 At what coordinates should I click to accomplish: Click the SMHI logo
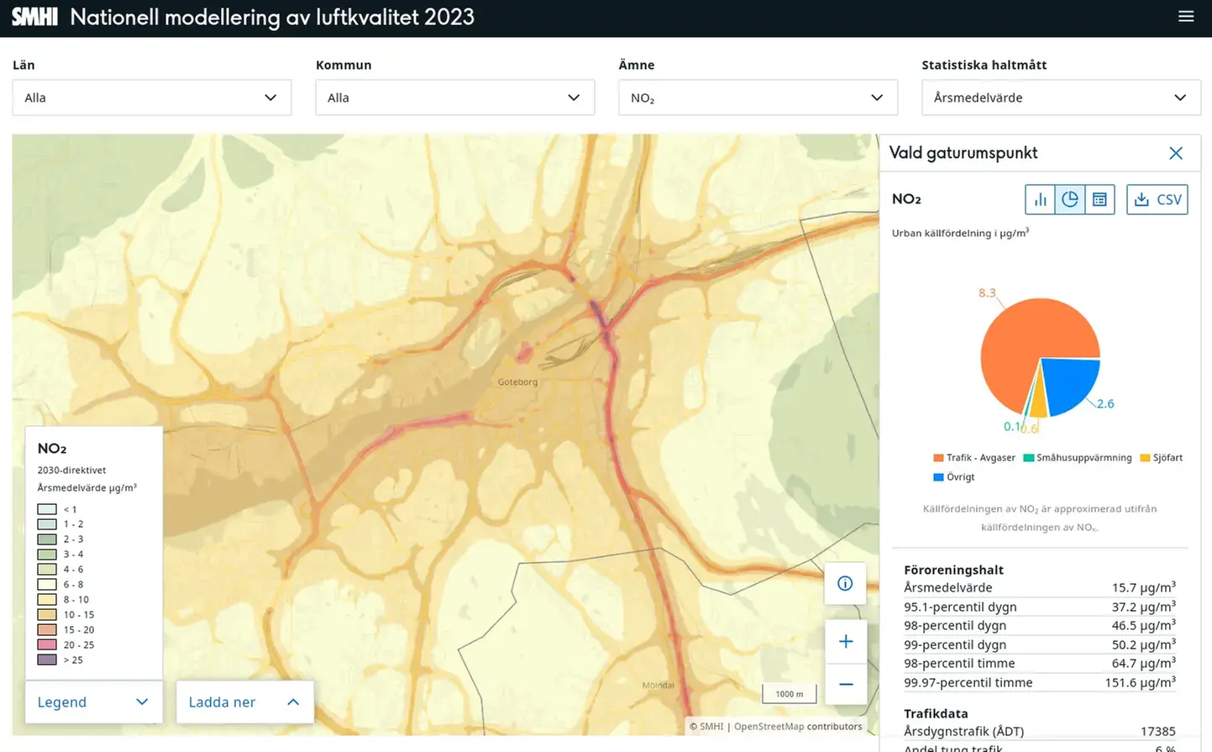(34, 17)
